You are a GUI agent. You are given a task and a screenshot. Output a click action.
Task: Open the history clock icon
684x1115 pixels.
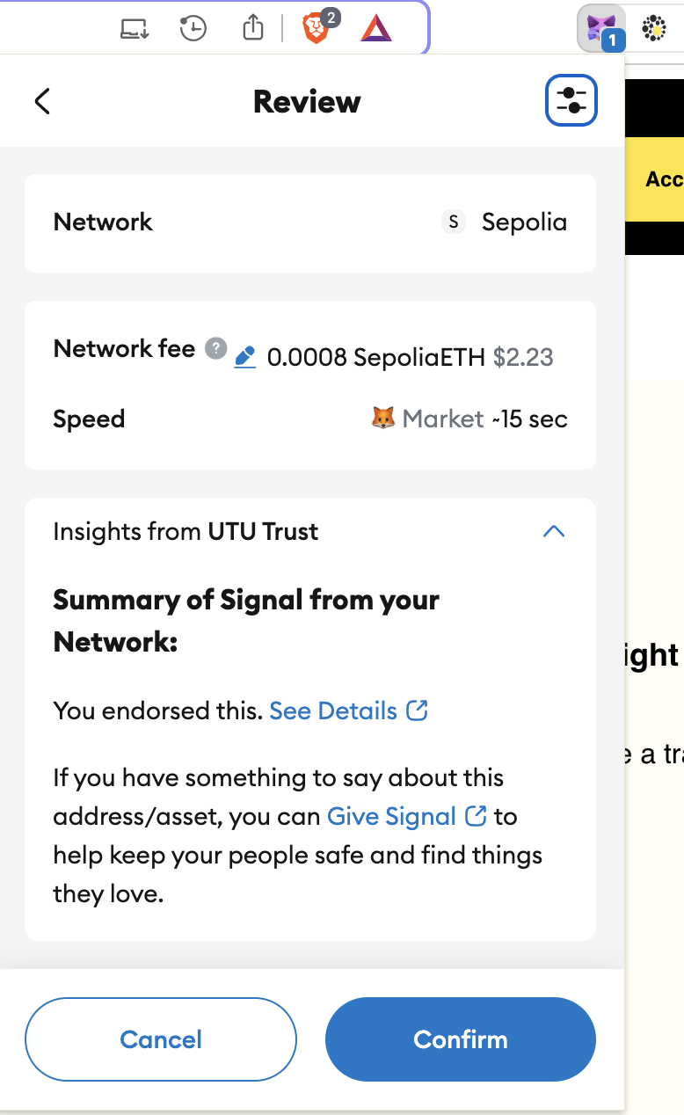pyautogui.click(x=193, y=29)
